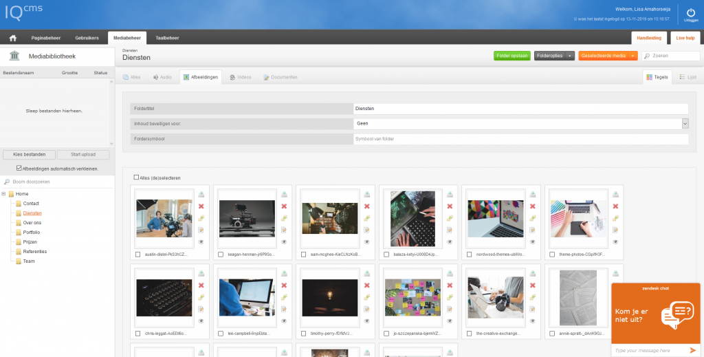The height and width of the screenshot is (357, 704).
Task: Select the balazs-ketyi image checkbox
Action: point(386,255)
